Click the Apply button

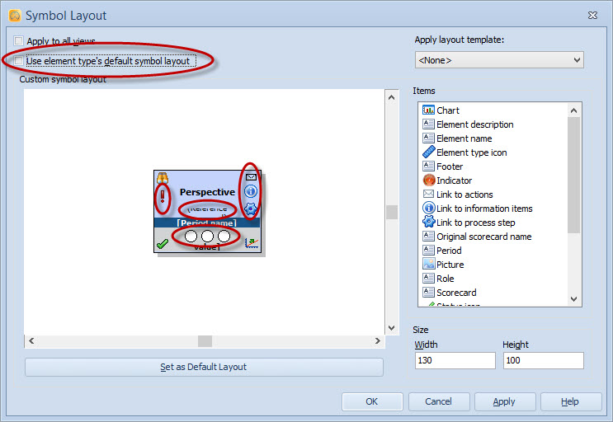[504, 402]
